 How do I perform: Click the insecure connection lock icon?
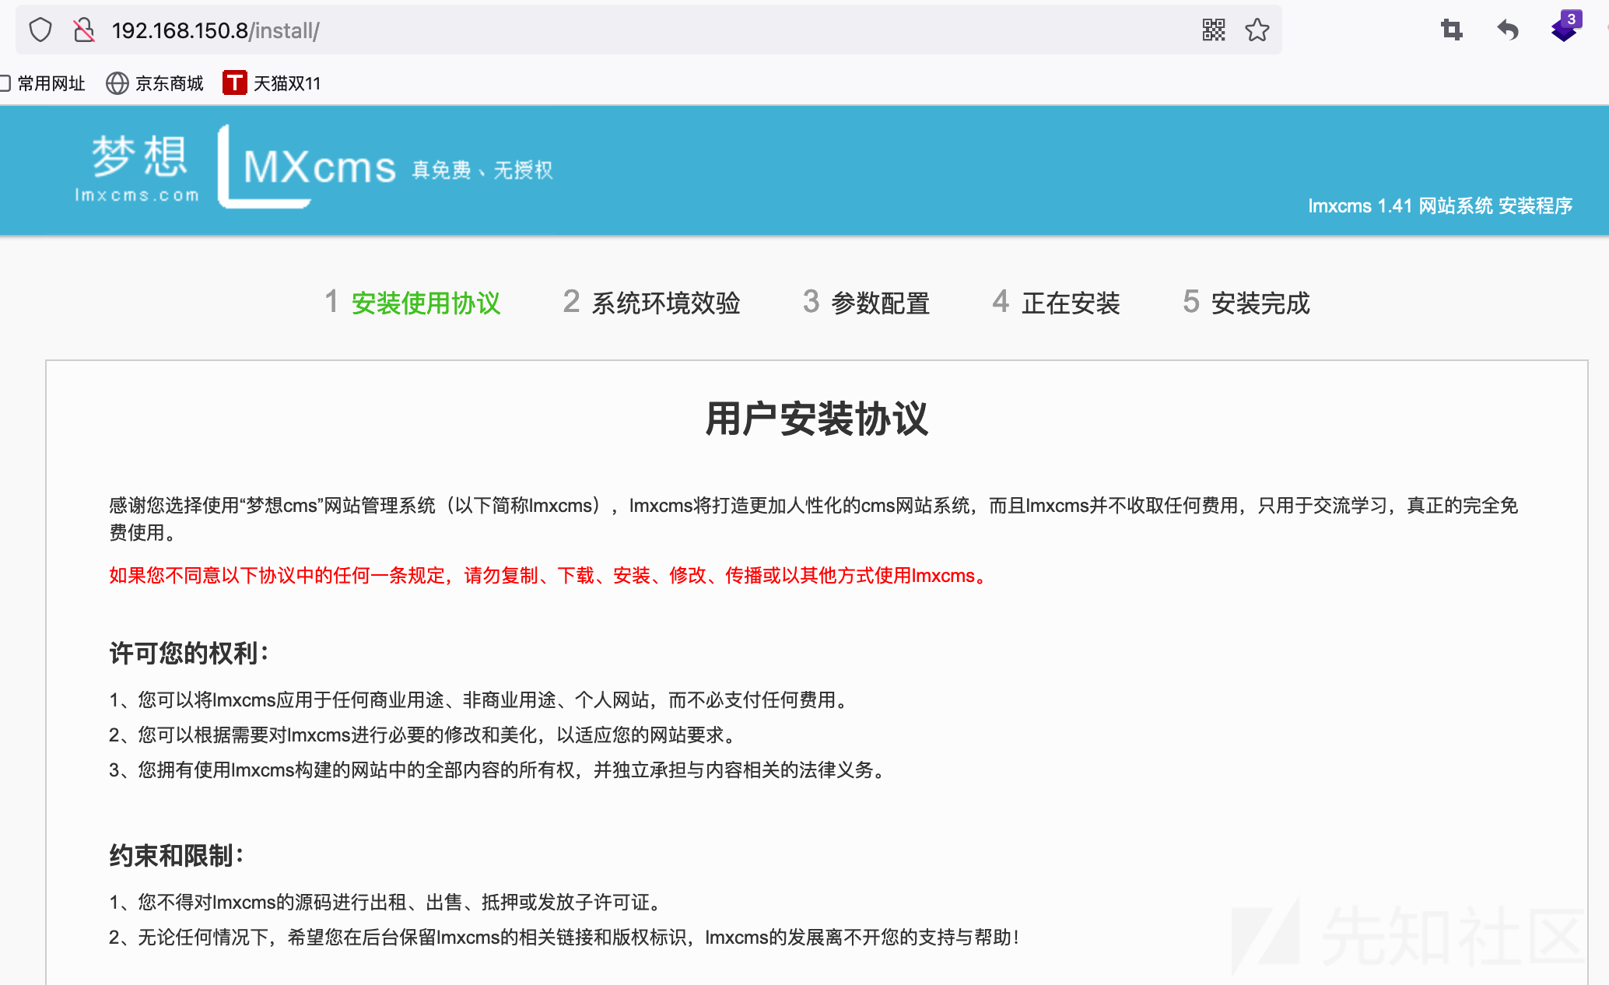pos(84,30)
